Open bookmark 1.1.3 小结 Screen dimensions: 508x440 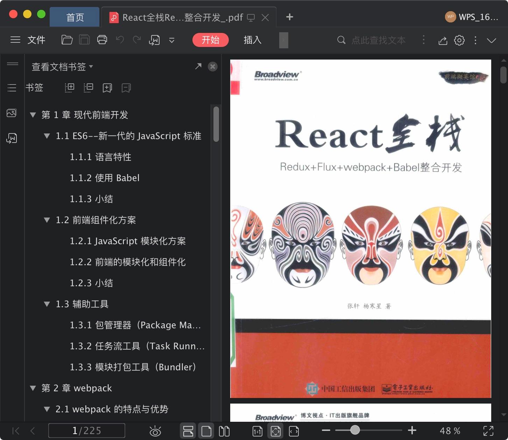coord(92,199)
